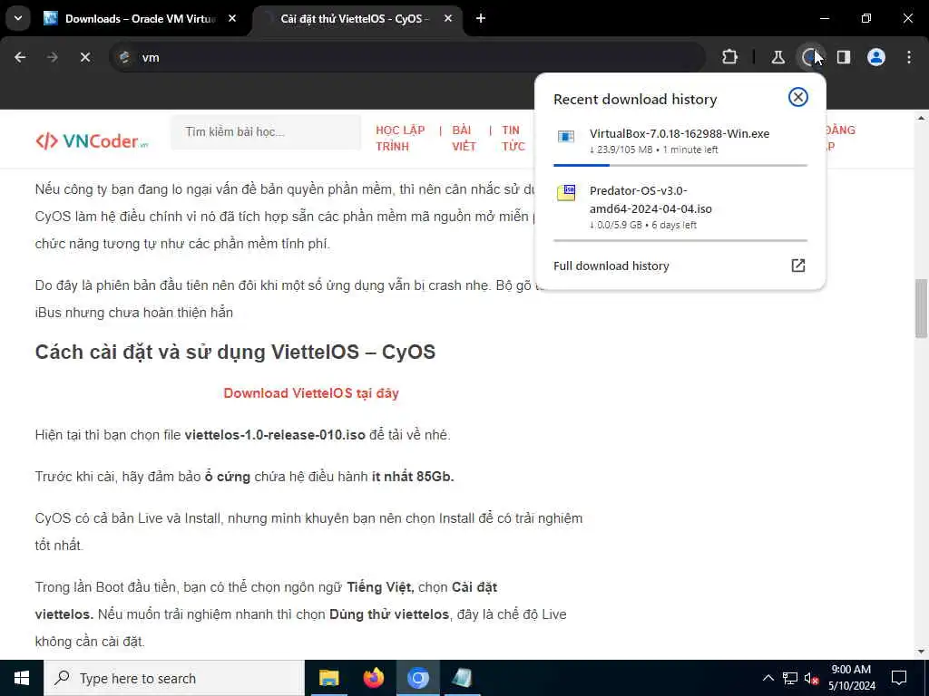Image resolution: width=929 pixels, height=696 pixels.
Task: Open the notification center icon
Action: point(899,678)
